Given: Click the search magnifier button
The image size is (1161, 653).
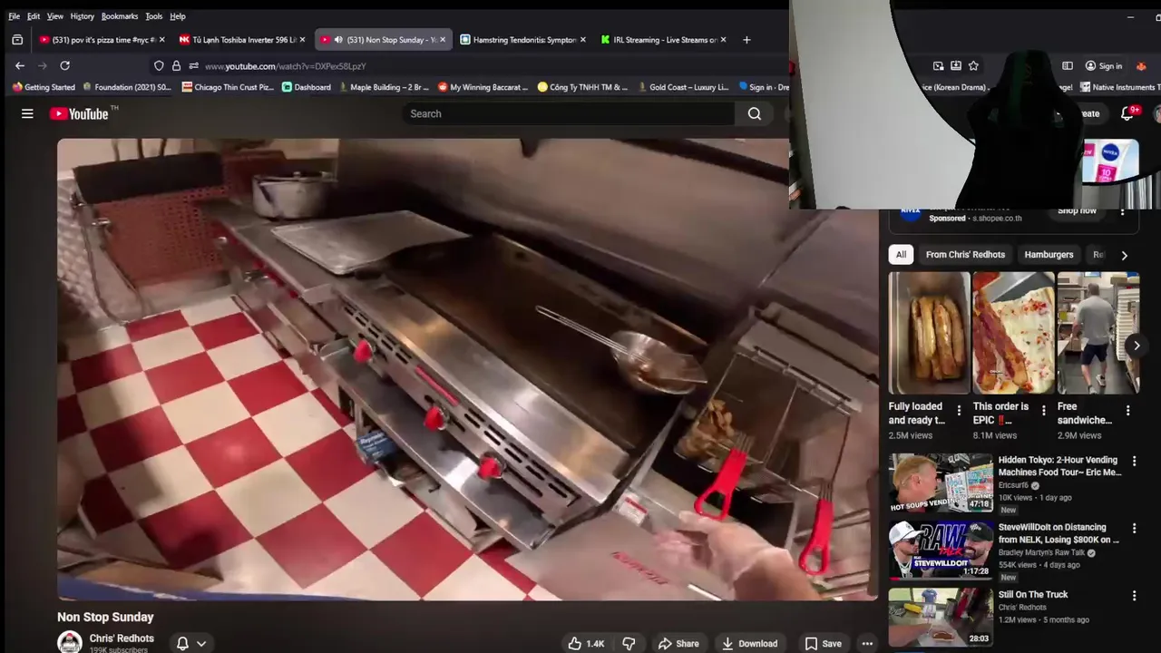Looking at the screenshot, I should click(754, 113).
